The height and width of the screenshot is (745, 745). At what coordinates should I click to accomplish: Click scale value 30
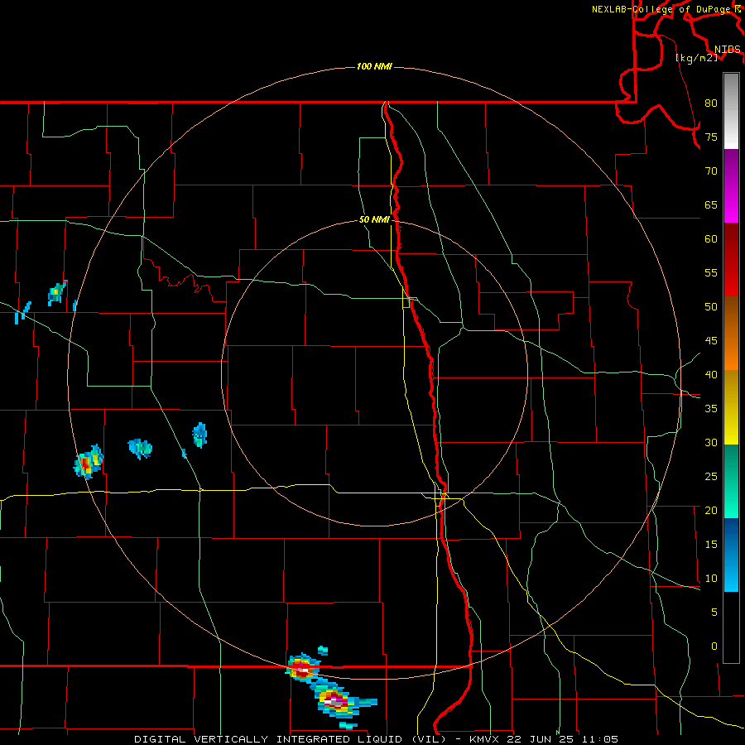coord(711,442)
